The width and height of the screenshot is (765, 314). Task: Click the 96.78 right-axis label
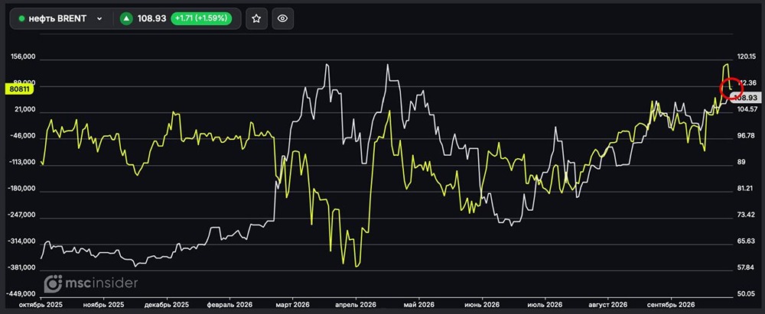coord(747,136)
